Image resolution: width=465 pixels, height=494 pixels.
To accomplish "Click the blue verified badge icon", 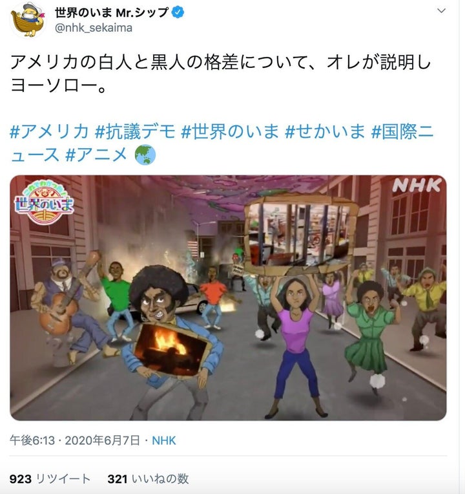I will click(x=178, y=12).
